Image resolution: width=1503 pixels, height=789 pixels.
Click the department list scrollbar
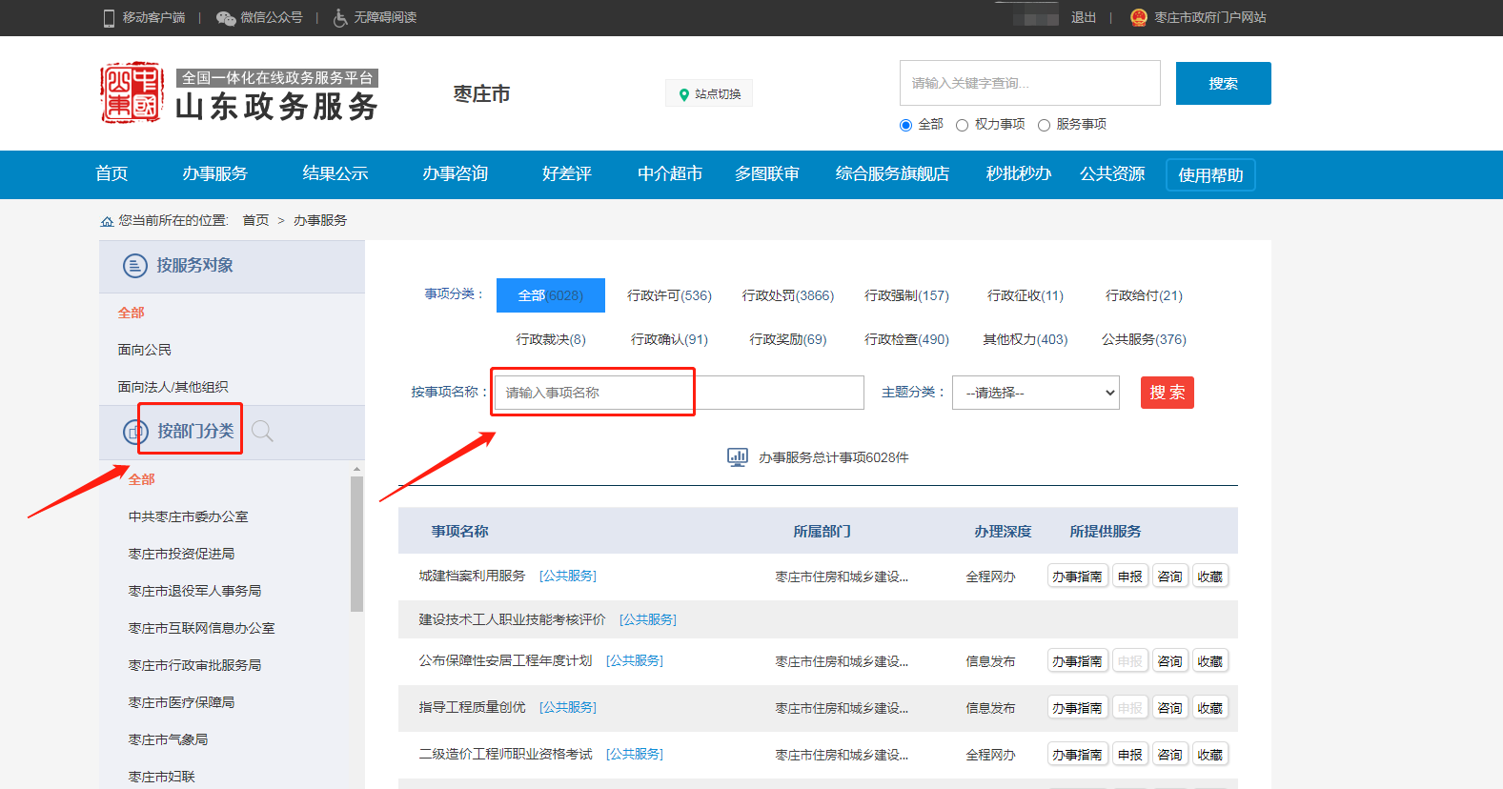(x=356, y=543)
